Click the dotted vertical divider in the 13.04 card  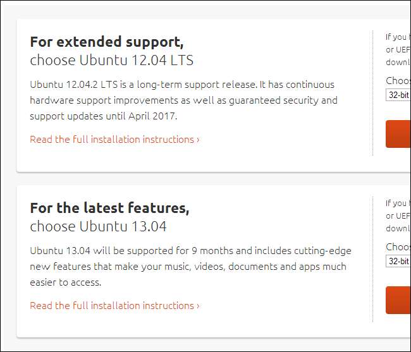pos(373,259)
